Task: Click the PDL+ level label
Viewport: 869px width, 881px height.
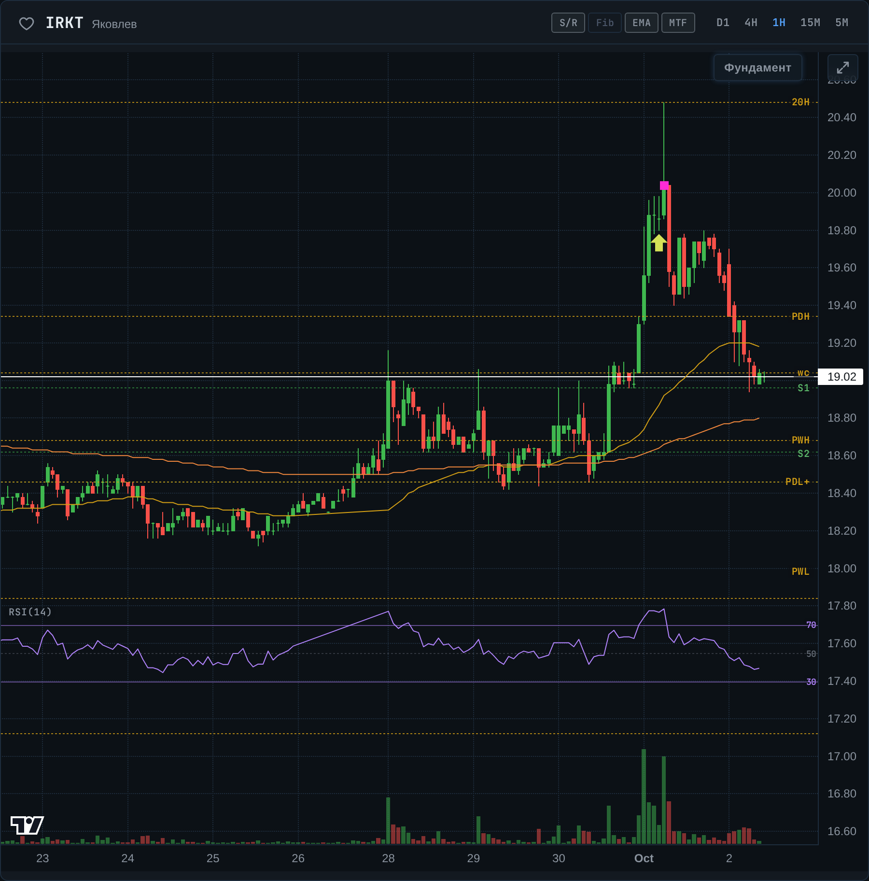Action: 798,482
